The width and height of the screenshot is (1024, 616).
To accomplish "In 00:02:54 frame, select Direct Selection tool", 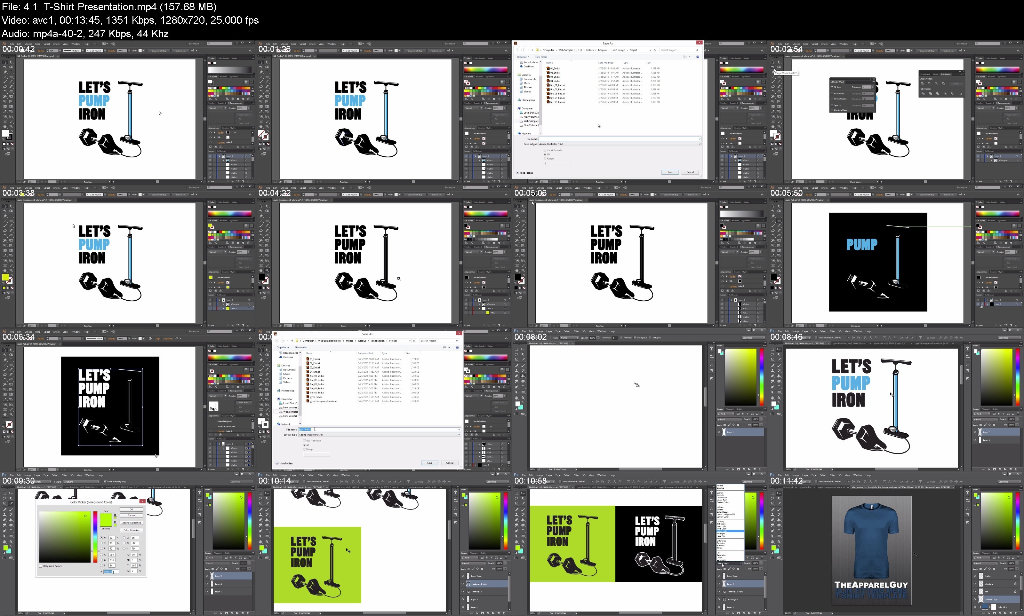I will pos(779,62).
